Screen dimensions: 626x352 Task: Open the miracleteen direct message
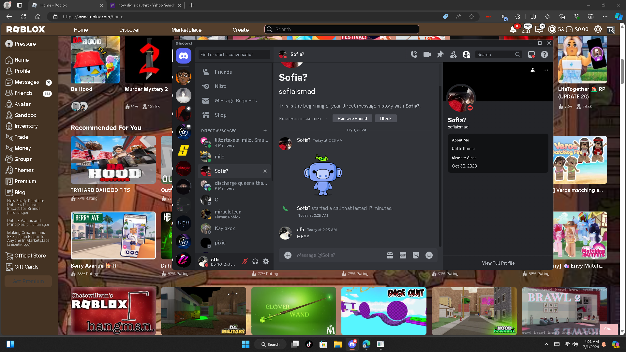(234, 214)
